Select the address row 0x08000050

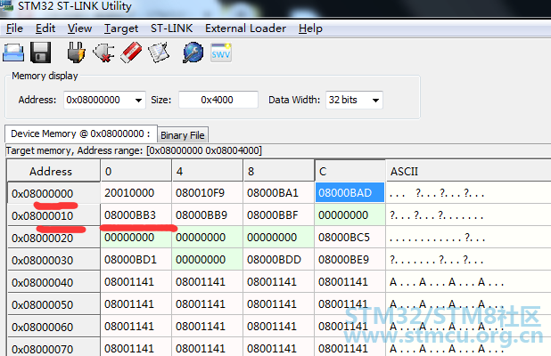[x=53, y=304]
